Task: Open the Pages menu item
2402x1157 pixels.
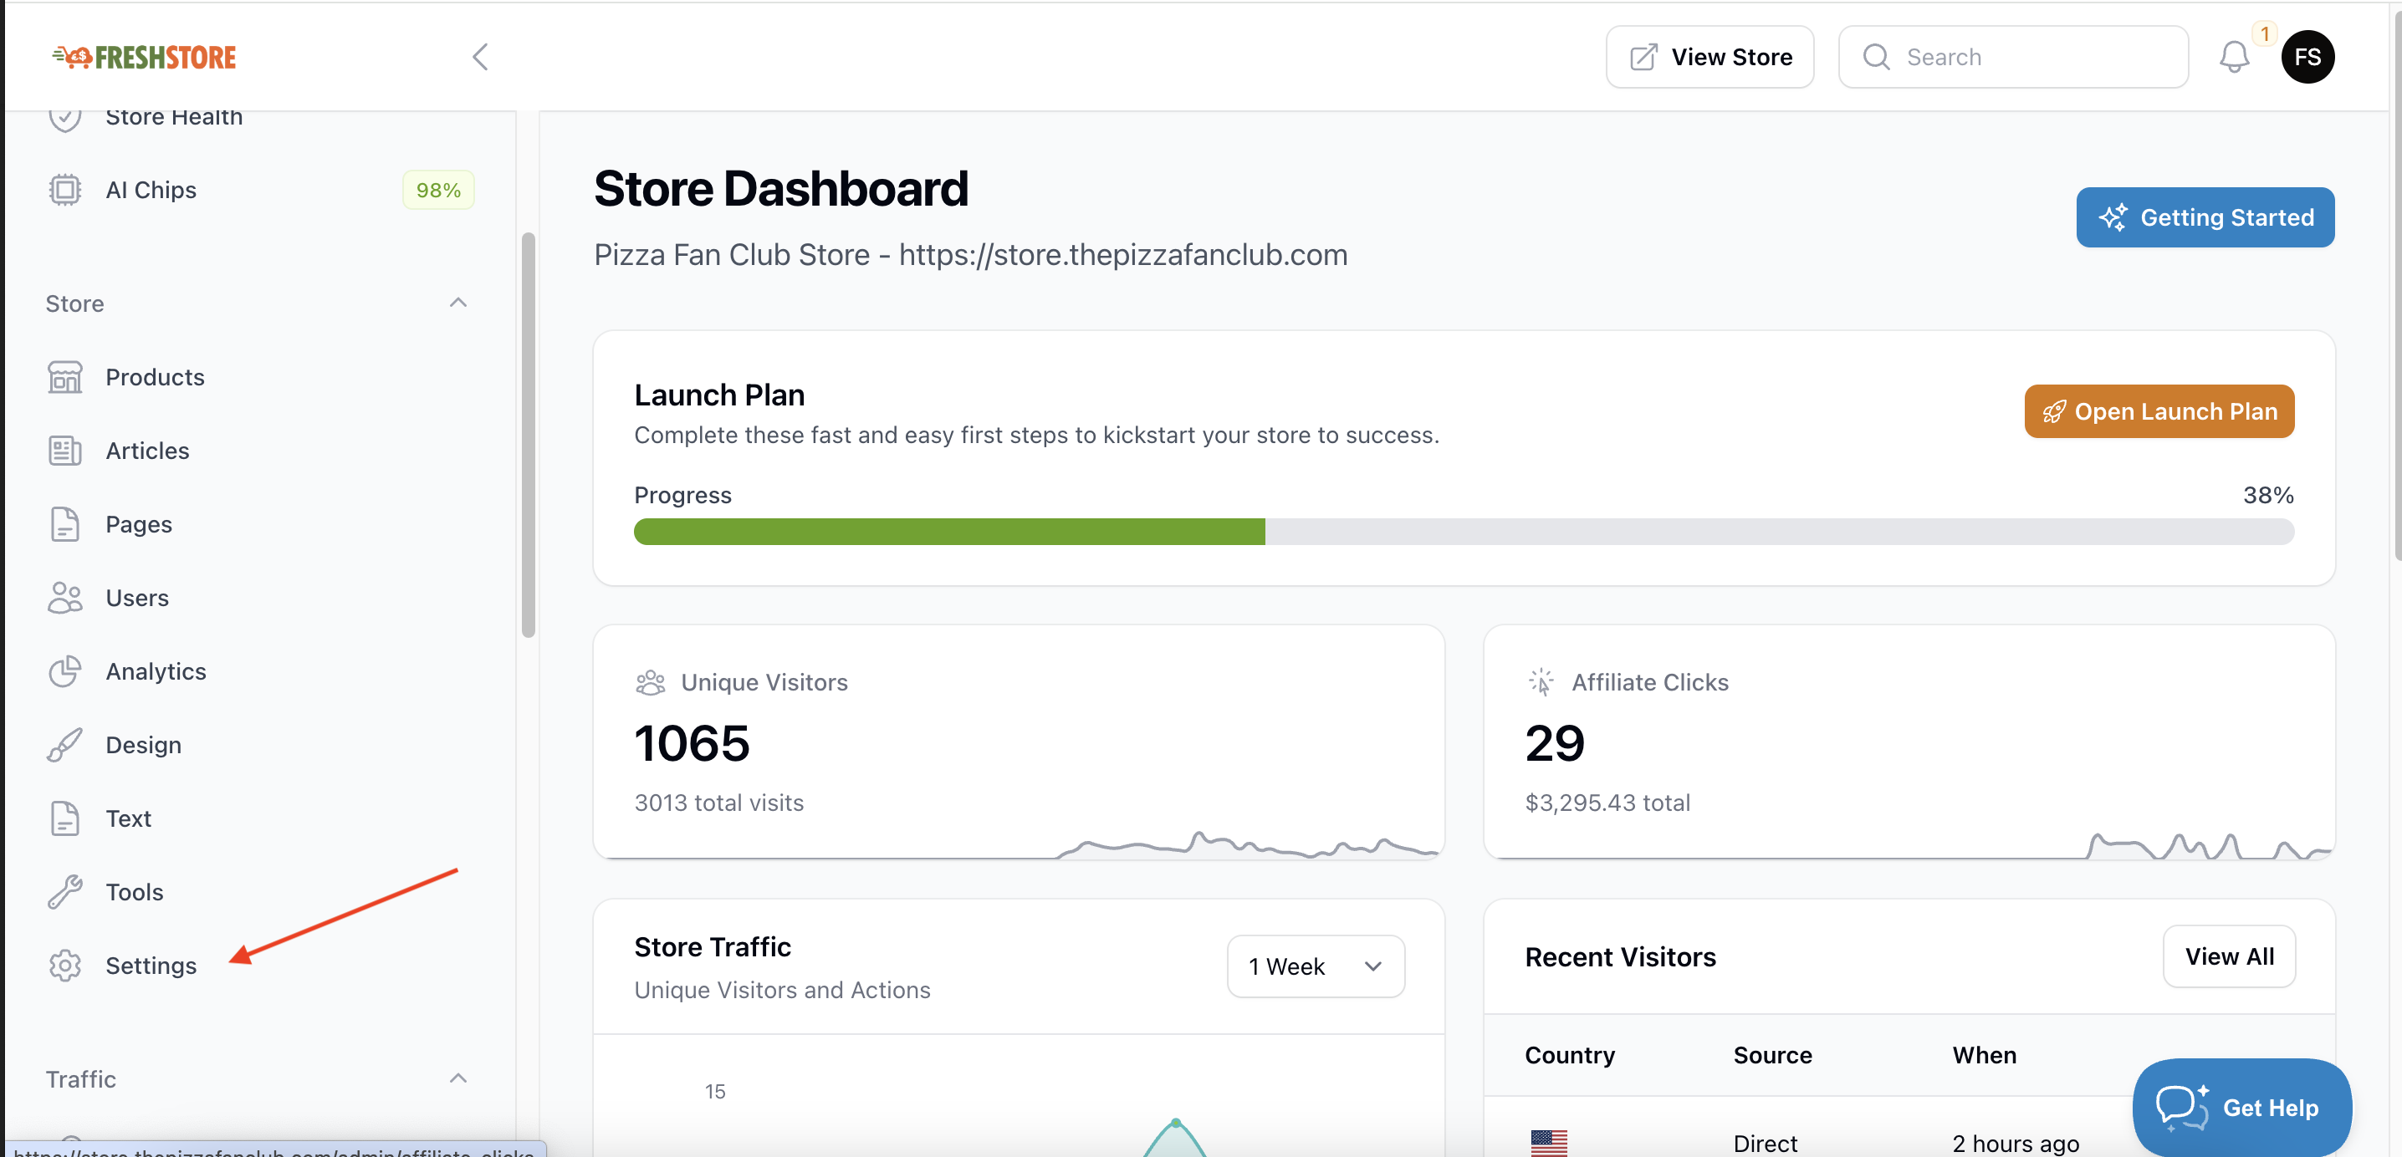Action: click(139, 525)
